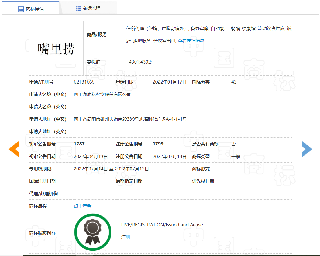Click the 后期指定日期 label
The image size is (320, 256).
point(129,181)
